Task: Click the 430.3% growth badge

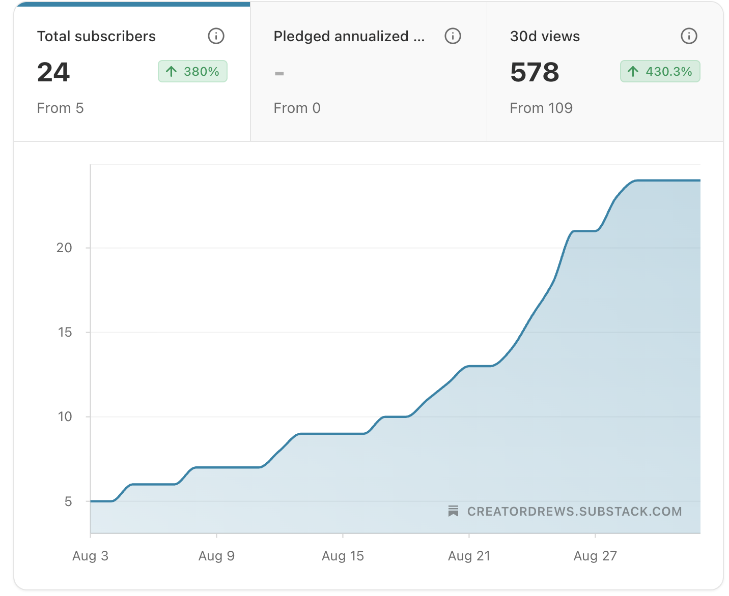Action: click(660, 72)
